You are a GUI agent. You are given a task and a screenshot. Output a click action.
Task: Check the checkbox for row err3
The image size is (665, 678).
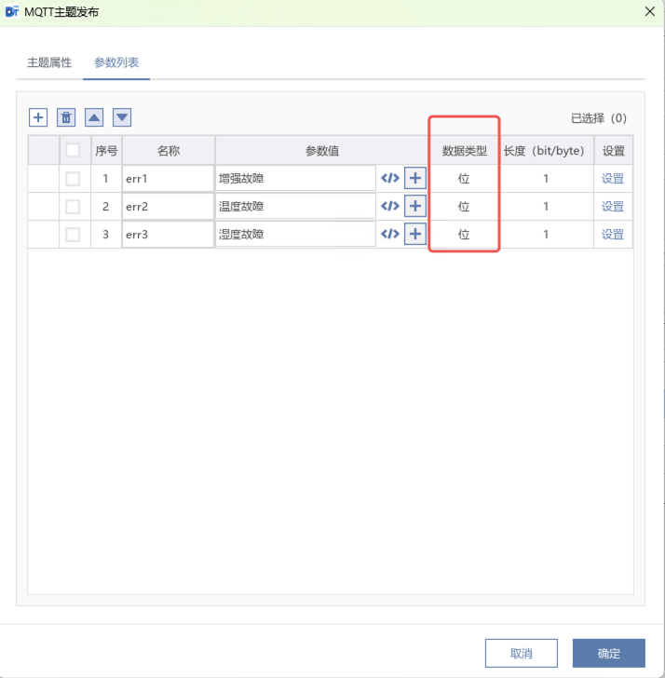coord(73,235)
